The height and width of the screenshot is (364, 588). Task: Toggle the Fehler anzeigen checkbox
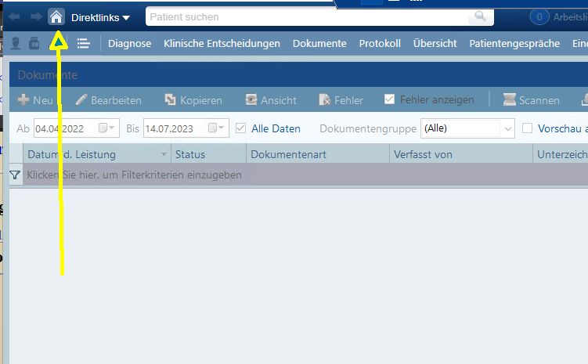click(389, 99)
